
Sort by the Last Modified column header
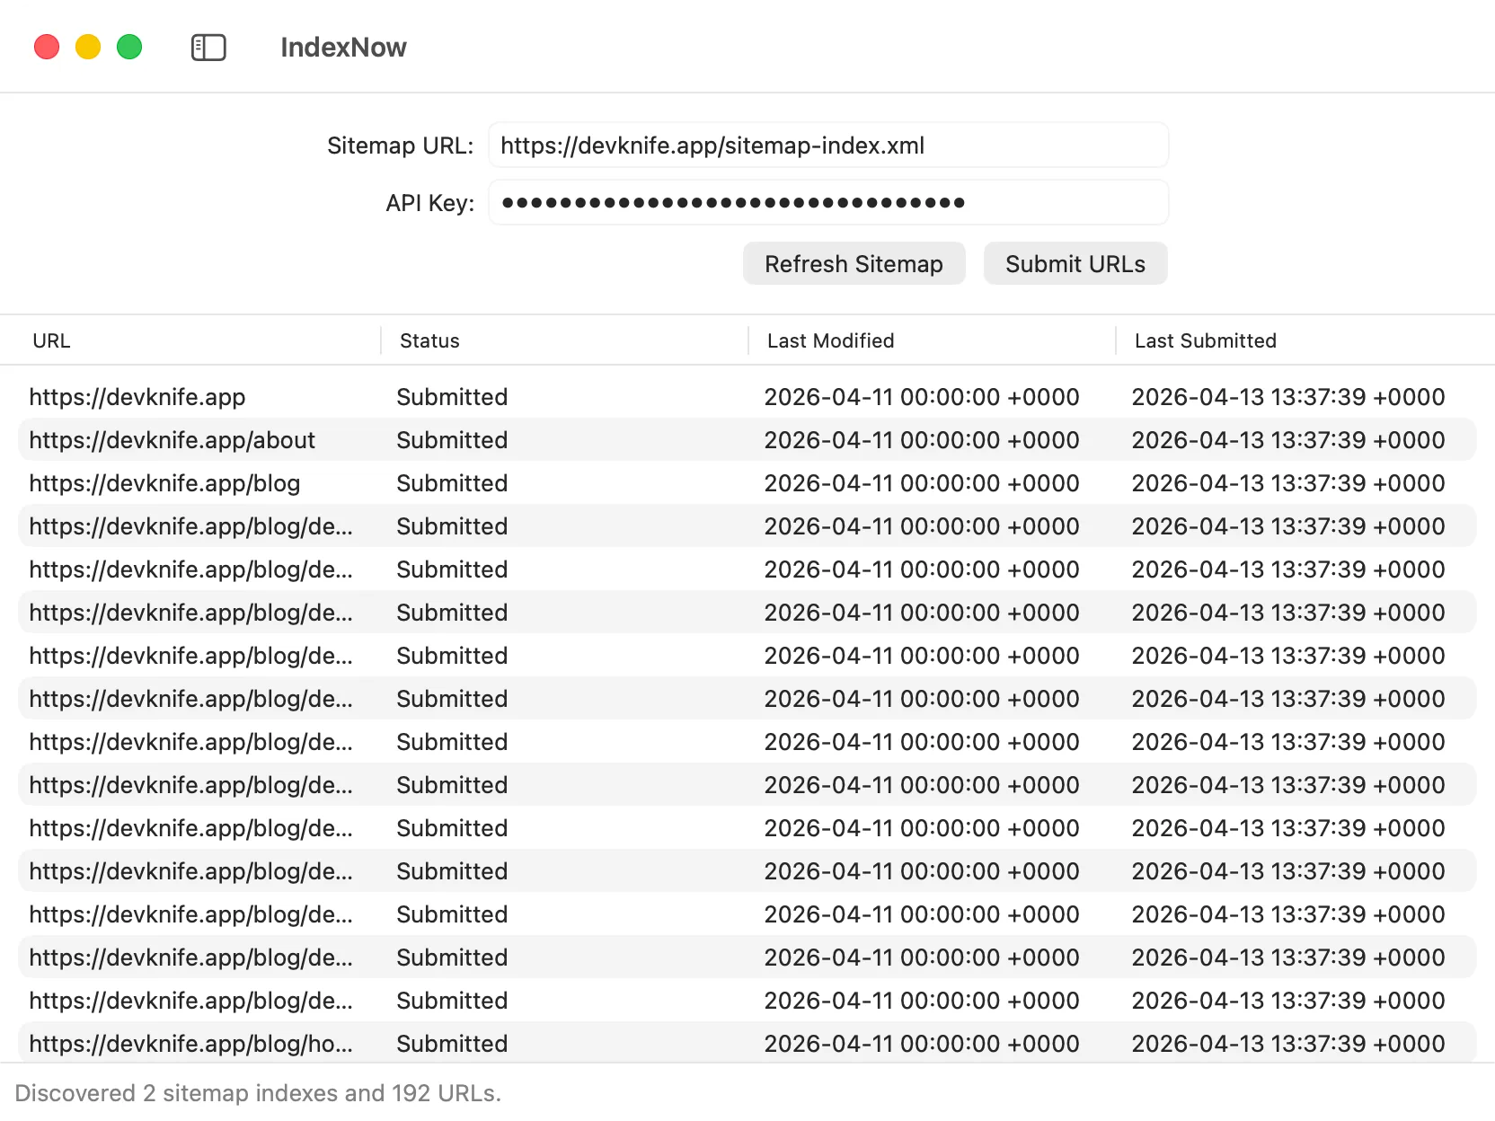click(829, 340)
